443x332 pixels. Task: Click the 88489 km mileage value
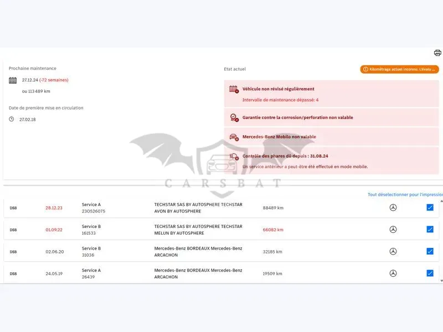click(x=273, y=208)
